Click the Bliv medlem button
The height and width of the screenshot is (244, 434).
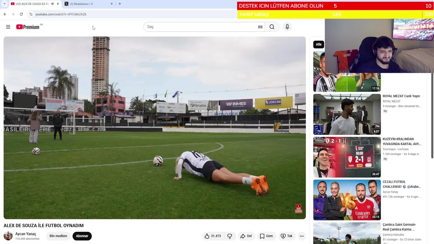(58, 236)
